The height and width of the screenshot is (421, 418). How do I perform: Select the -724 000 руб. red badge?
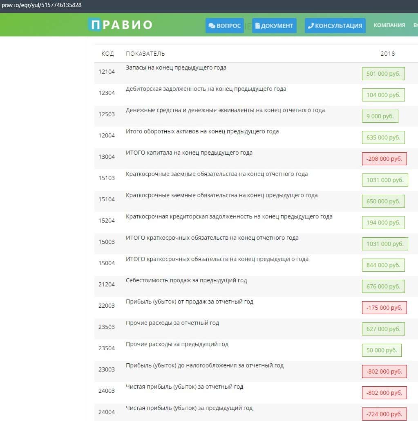coord(384,414)
